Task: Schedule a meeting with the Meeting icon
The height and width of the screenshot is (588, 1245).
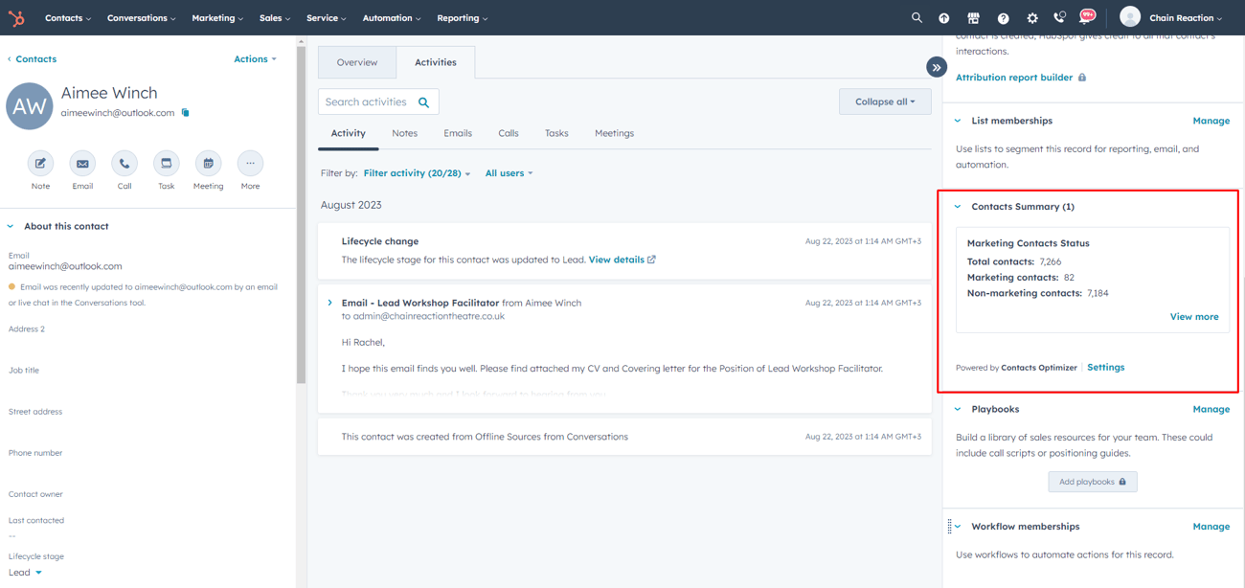Action: 208,165
